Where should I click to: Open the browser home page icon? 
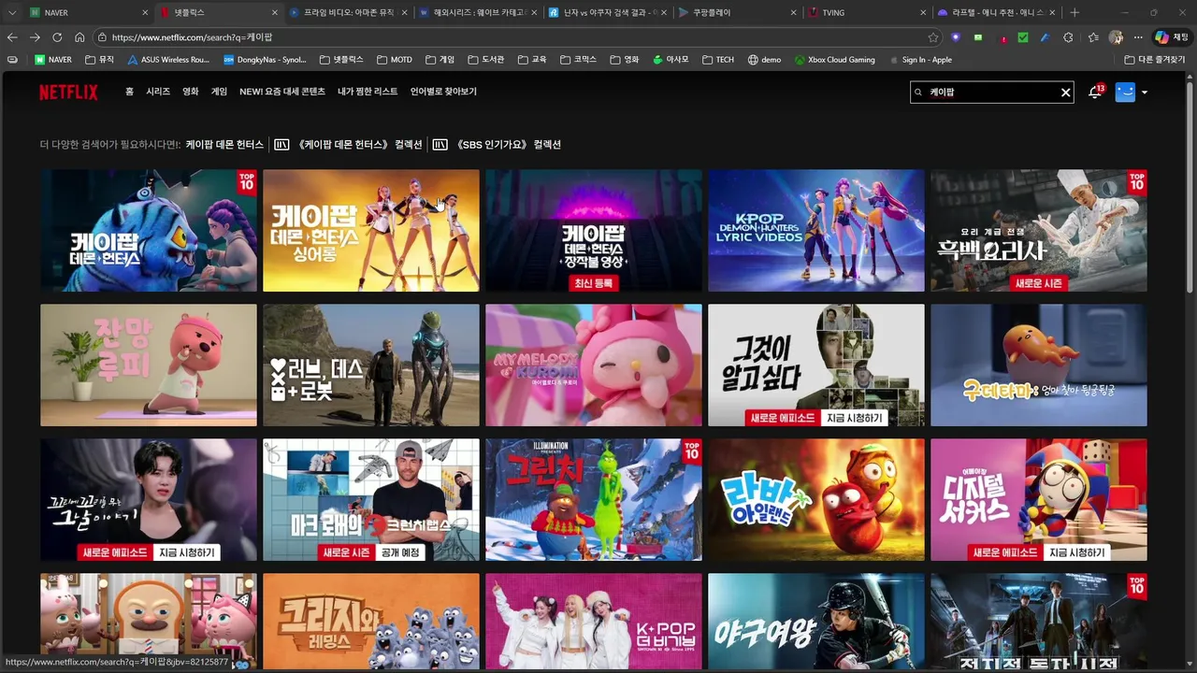click(79, 37)
